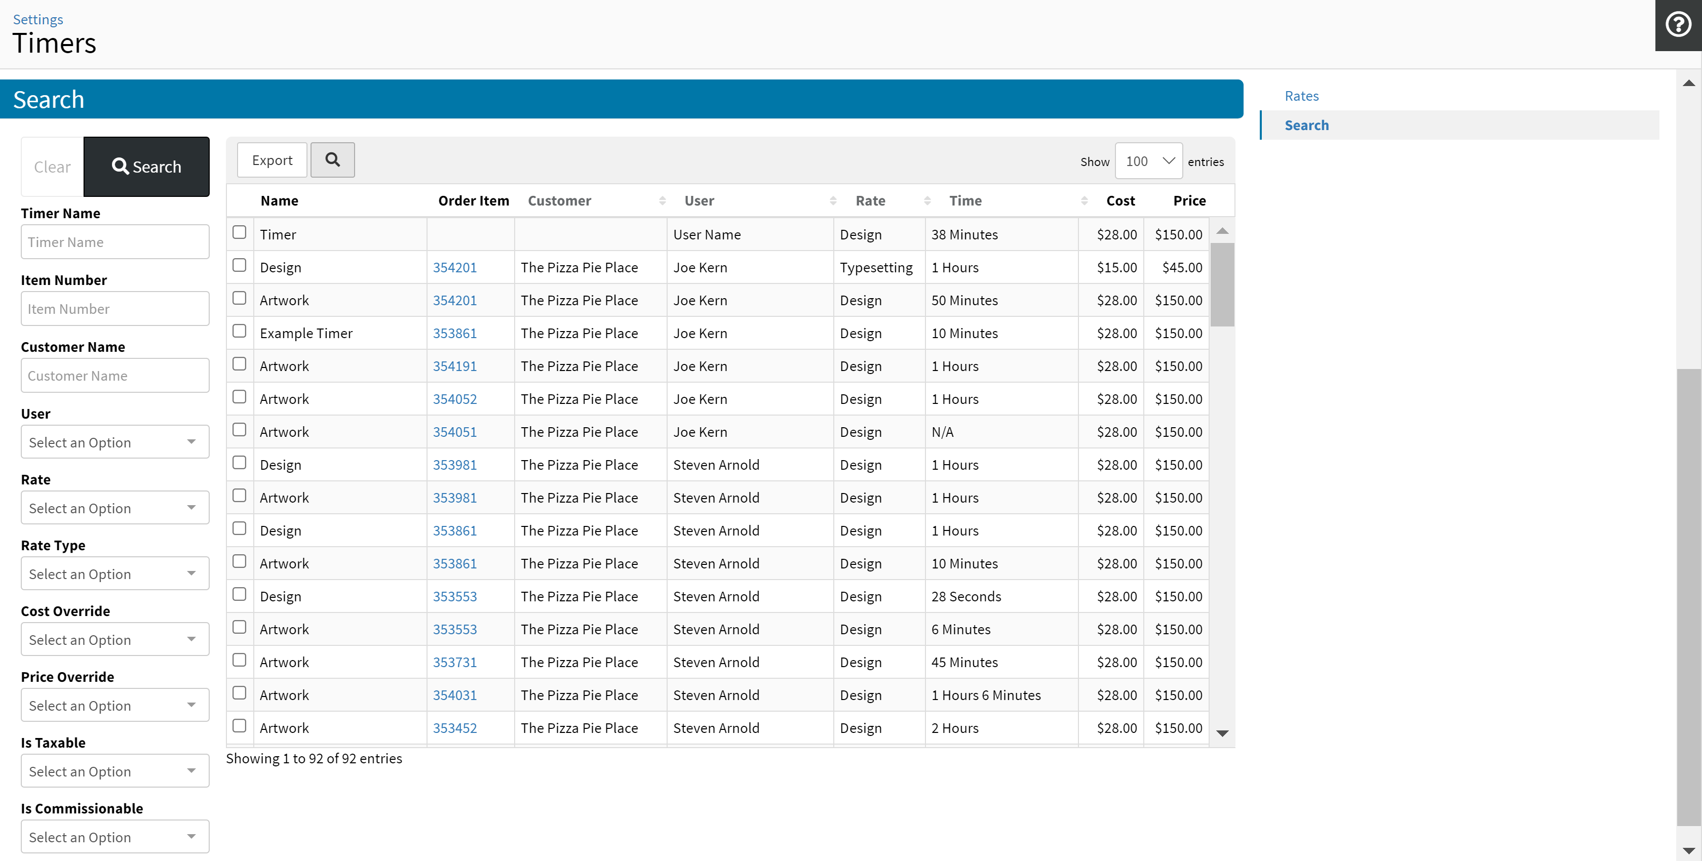Image resolution: width=1702 pixels, height=861 pixels.
Task: Sort table by Rate column arrows
Action: [x=927, y=201]
